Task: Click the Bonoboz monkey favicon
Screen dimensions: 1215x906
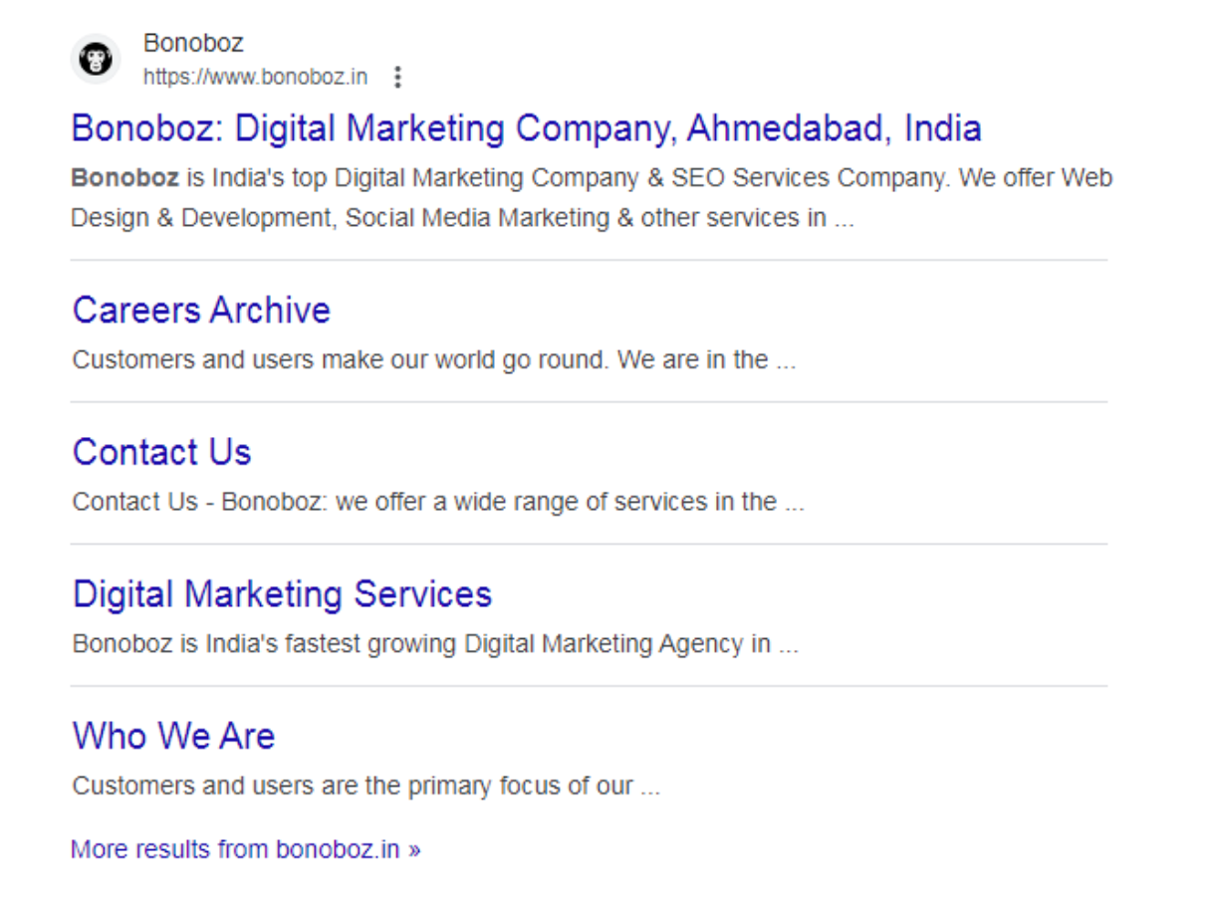Action: coord(96,60)
